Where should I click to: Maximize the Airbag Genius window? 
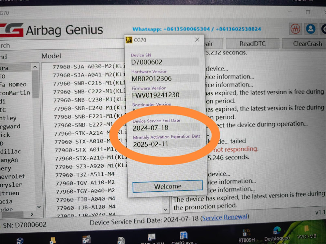(x=308, y=12)
